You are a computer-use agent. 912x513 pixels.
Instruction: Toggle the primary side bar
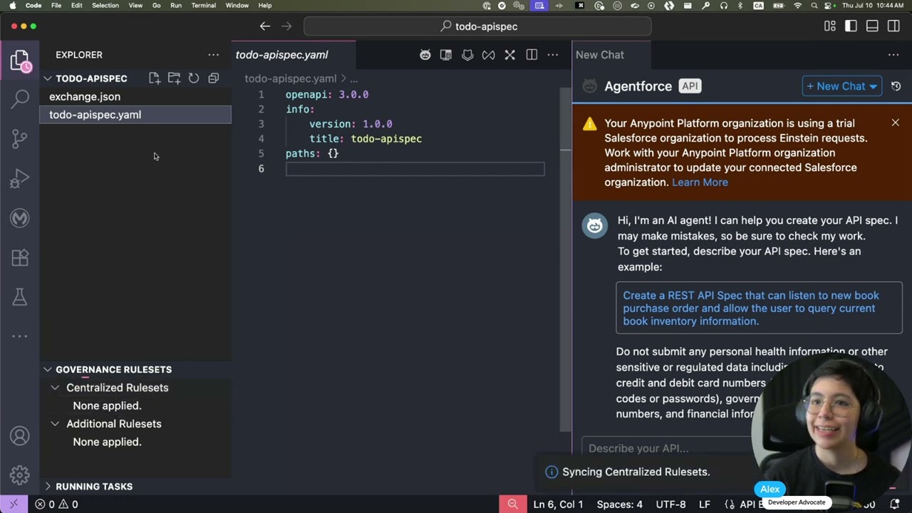click(x=851, y=26)
